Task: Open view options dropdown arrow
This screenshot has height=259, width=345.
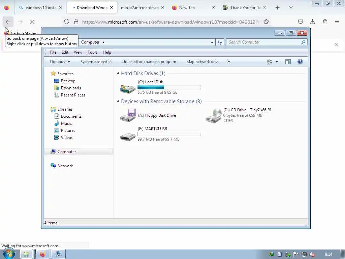Action: click(277, 62)
